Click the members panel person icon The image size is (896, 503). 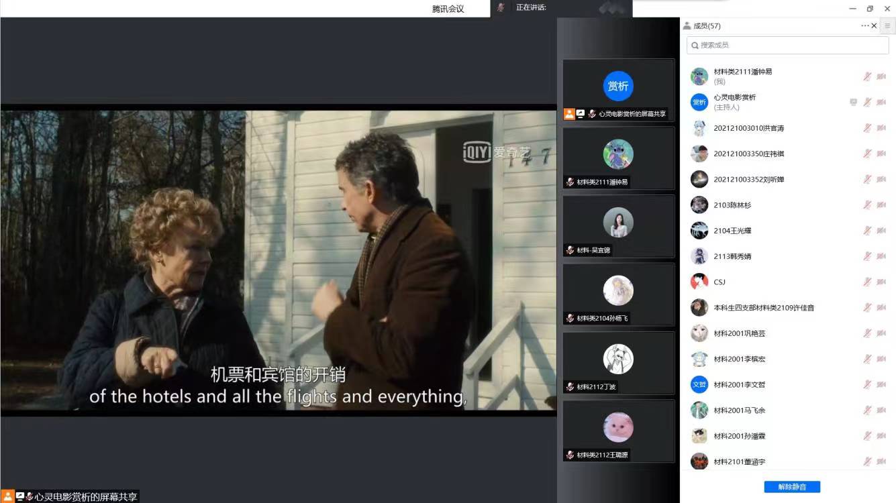point(687,26)
